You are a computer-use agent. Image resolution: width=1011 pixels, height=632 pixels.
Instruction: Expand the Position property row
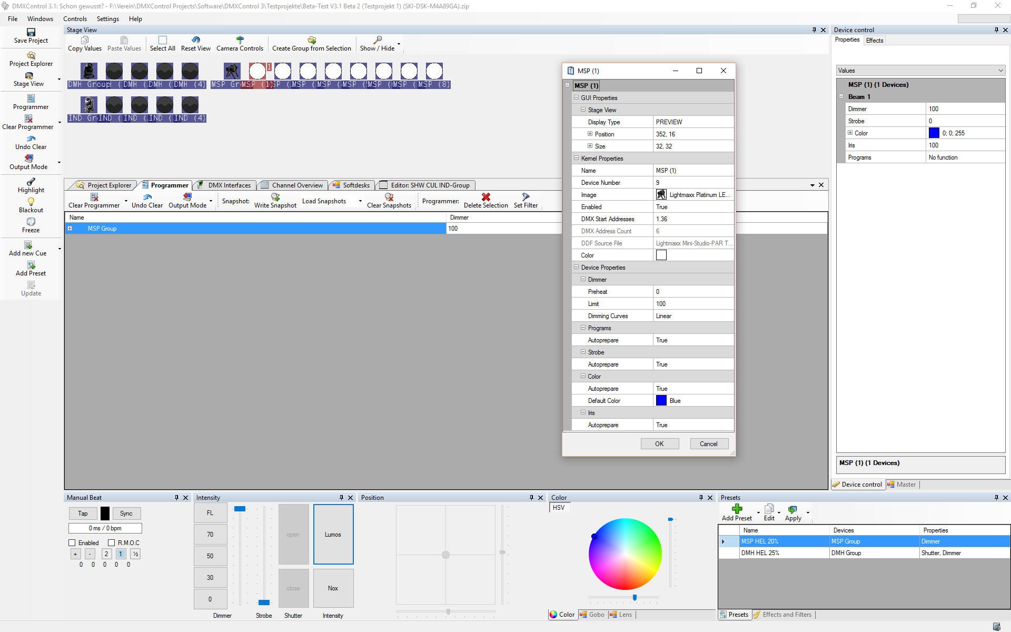(590, 134)
